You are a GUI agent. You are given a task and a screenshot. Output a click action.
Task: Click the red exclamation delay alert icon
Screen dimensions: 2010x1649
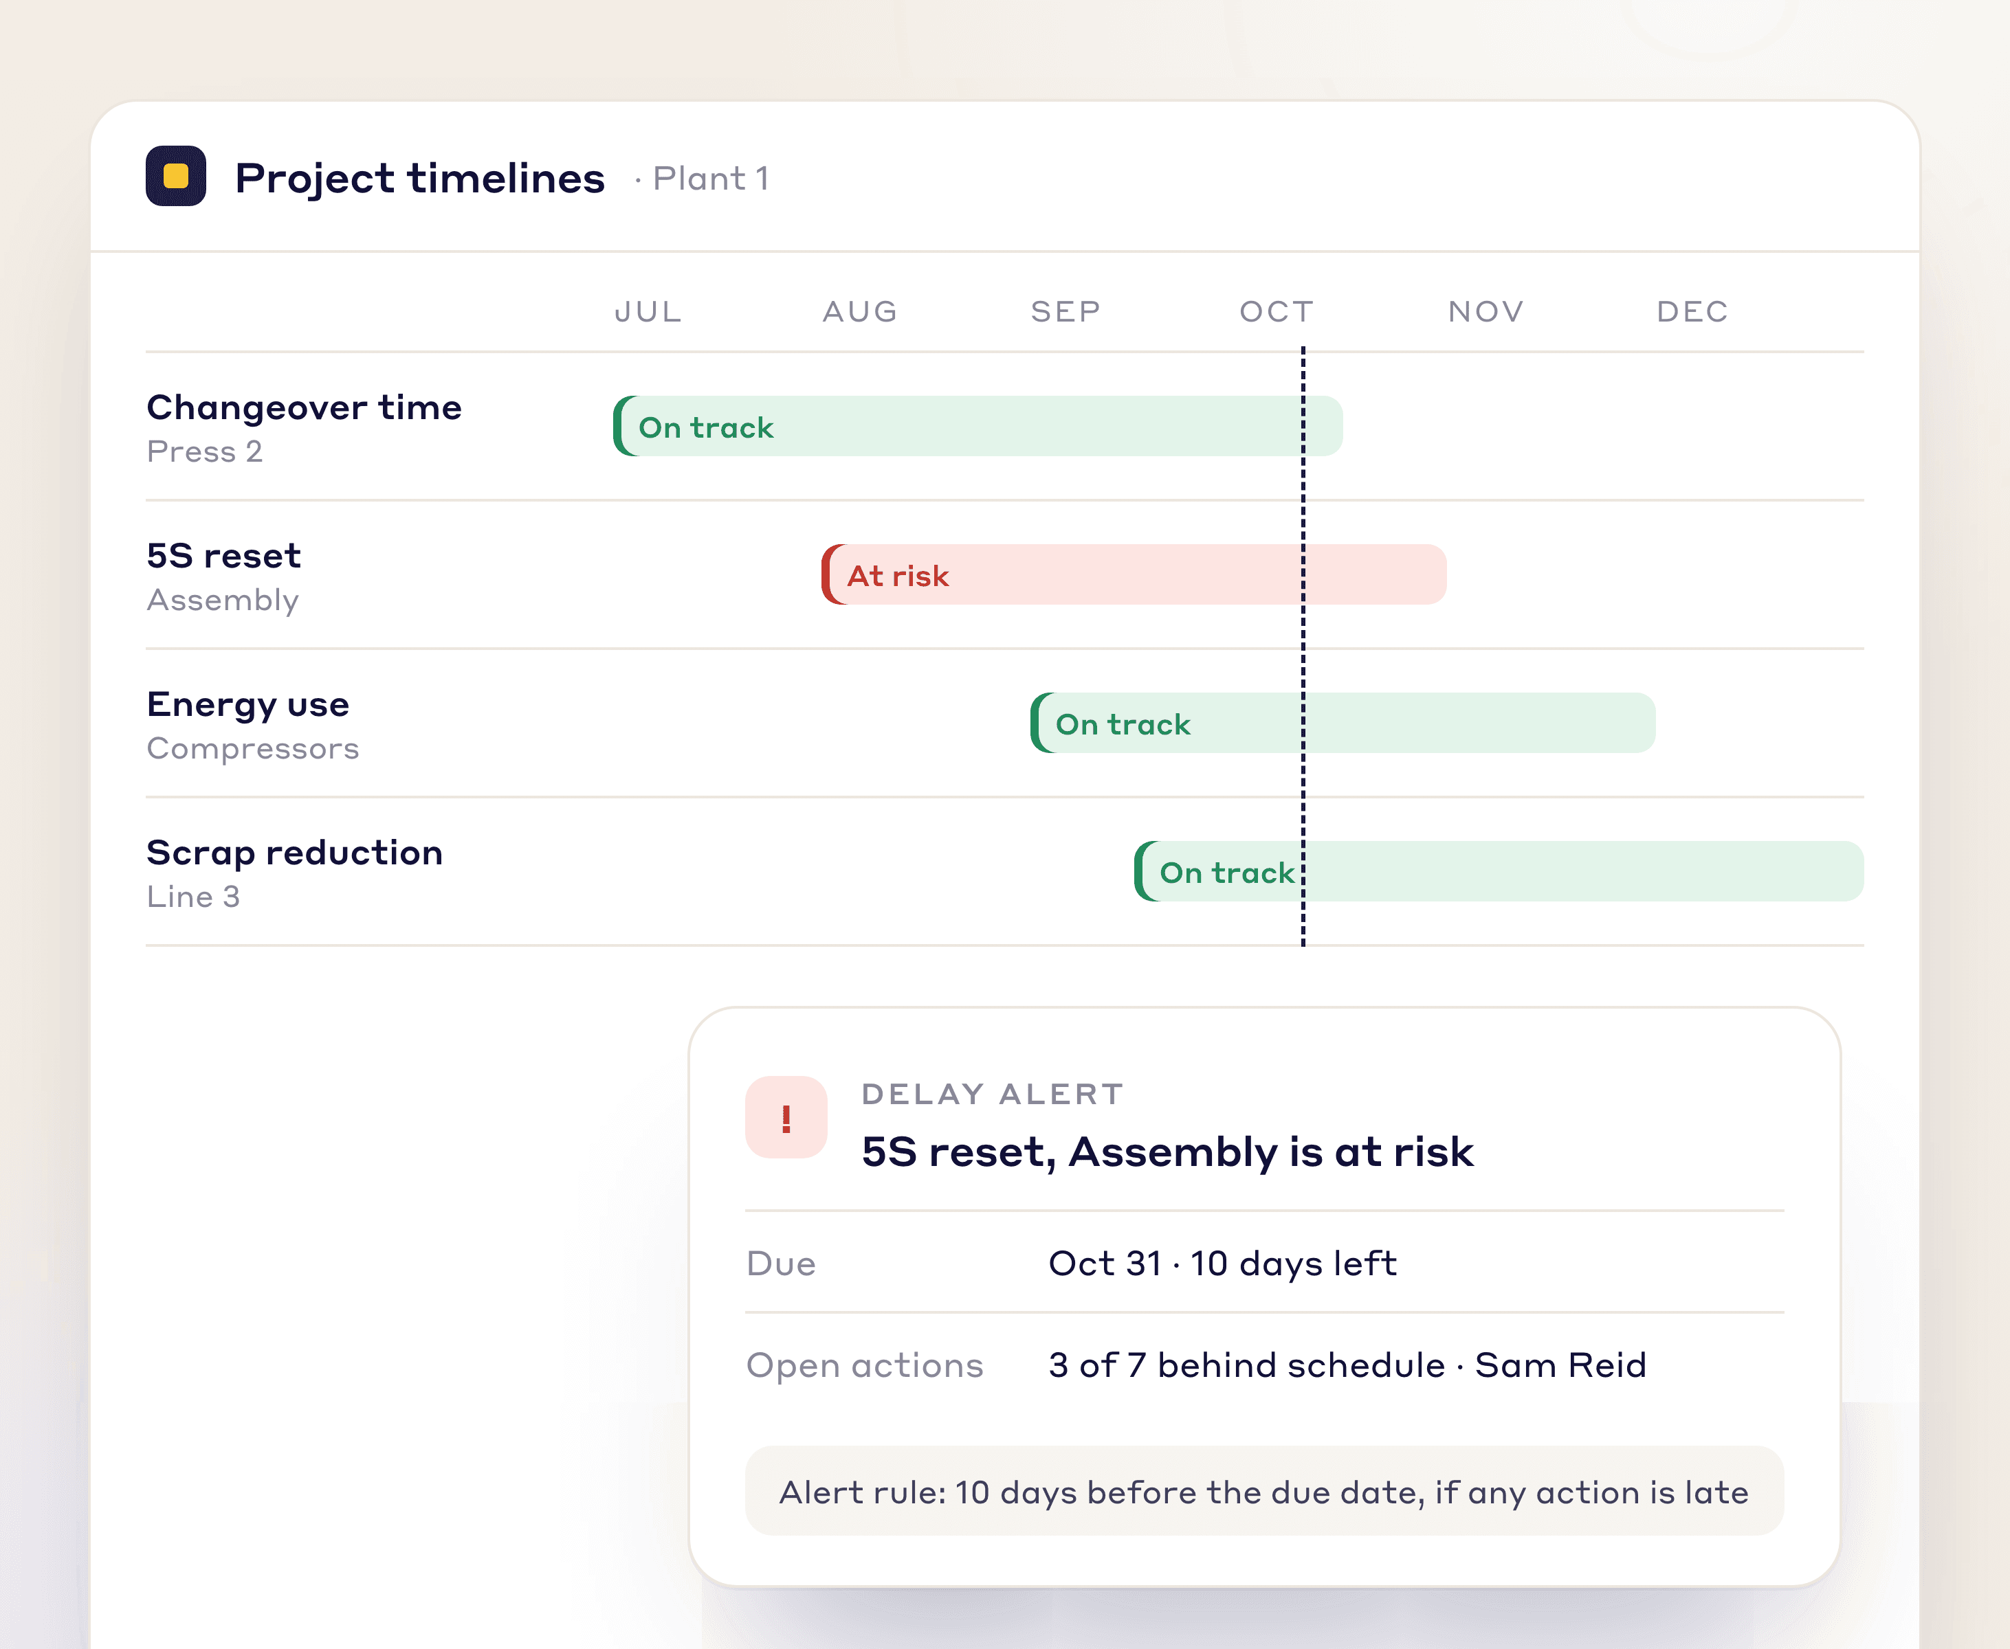click(x=786, y=1117)
